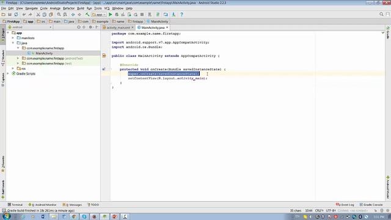Toggle the Build Variants side tool window button
391x220 pixels.
click(x=3, y=189)
